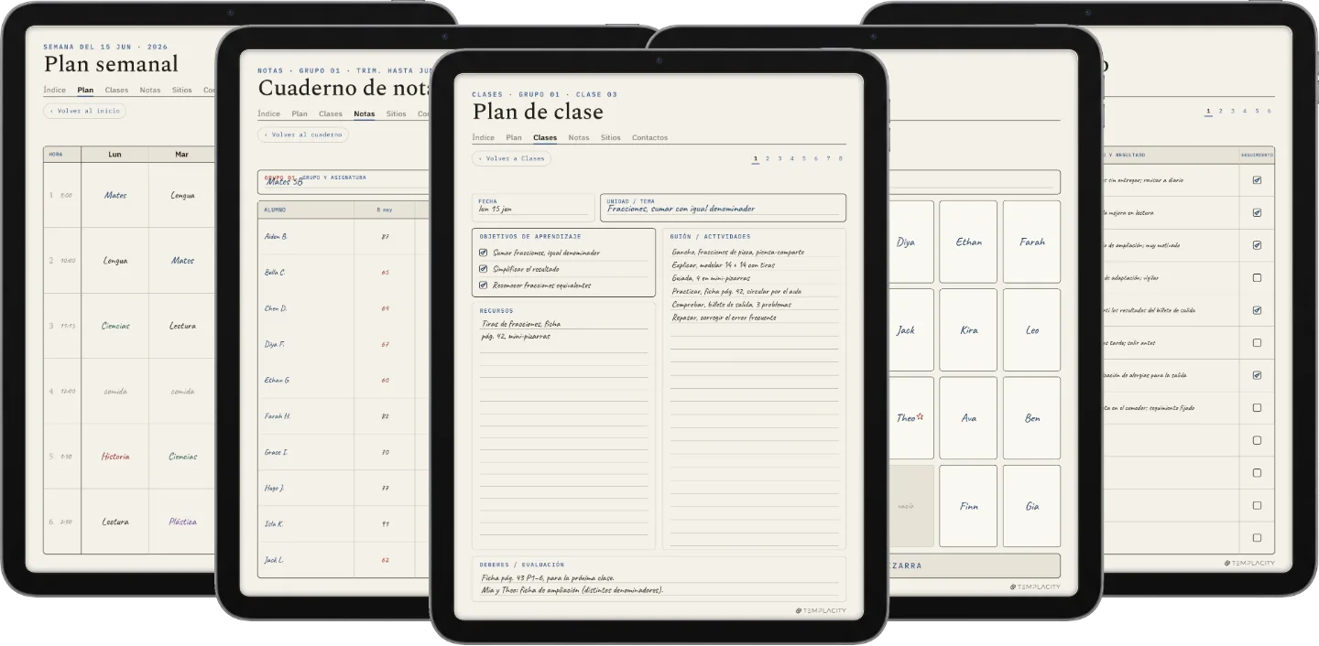The height and width of the screenshot is (646, 1319).
Task: Toggle 'Simplificar el resultado' objective checkbox
Action: coord(484,269)
